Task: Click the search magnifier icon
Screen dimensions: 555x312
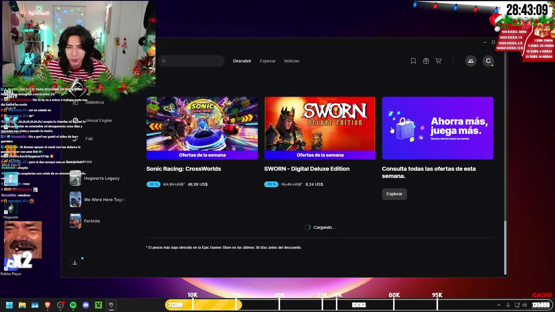Action: pyautogui.click(x=163, y=61)
